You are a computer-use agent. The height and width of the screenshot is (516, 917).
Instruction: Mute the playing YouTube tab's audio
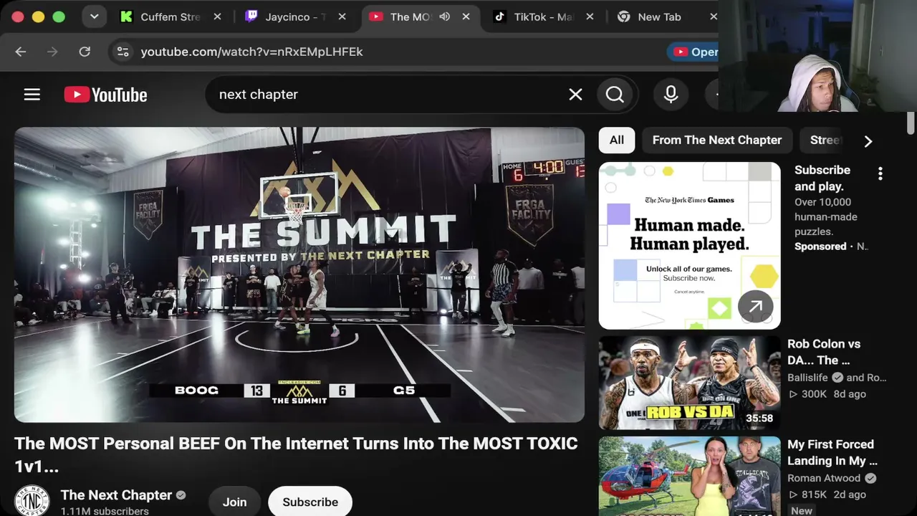pos(445,16)
